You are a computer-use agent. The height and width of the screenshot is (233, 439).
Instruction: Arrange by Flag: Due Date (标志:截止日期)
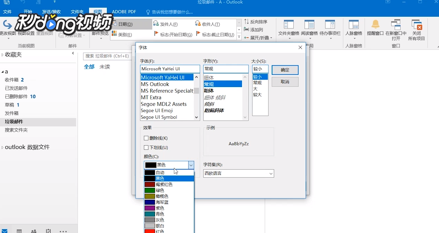click(215, 34)
